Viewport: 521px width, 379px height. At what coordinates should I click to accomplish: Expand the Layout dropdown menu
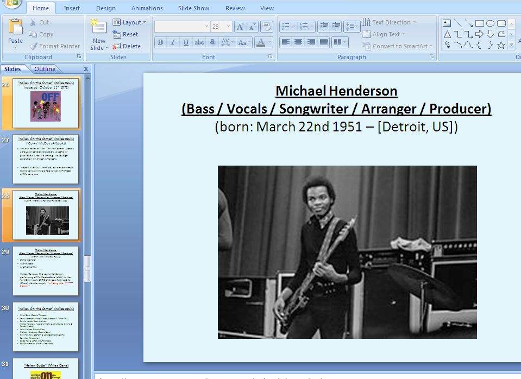[130, 22]
